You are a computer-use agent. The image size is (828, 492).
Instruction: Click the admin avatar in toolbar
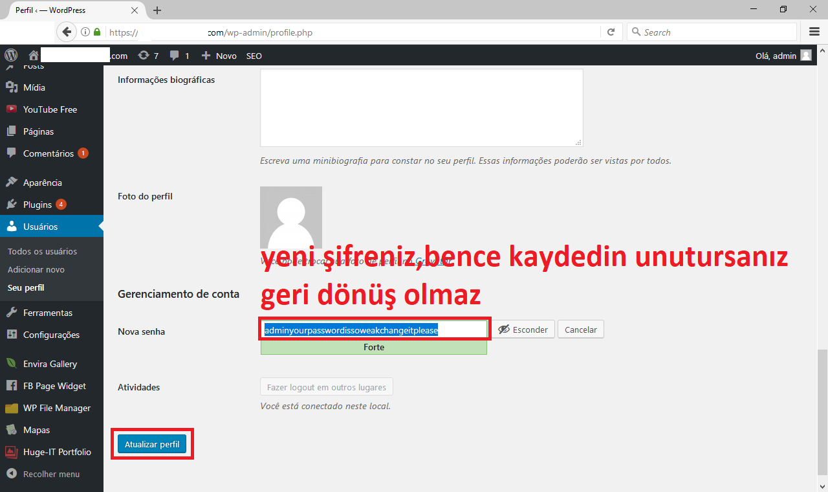click(x=806, y=56)
